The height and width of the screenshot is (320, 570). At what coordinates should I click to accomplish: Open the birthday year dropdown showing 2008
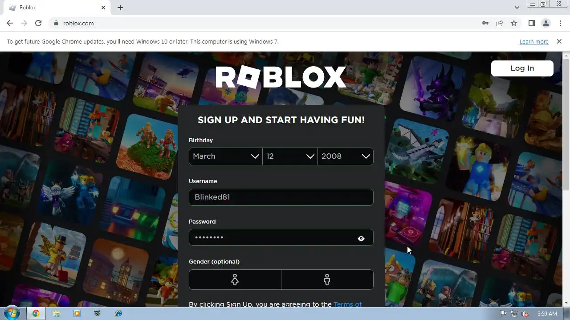[x=346, y=156]
